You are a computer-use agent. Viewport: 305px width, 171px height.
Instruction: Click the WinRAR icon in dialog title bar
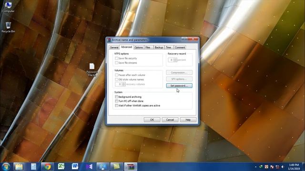pyautogui.click(x=109, y=40)
